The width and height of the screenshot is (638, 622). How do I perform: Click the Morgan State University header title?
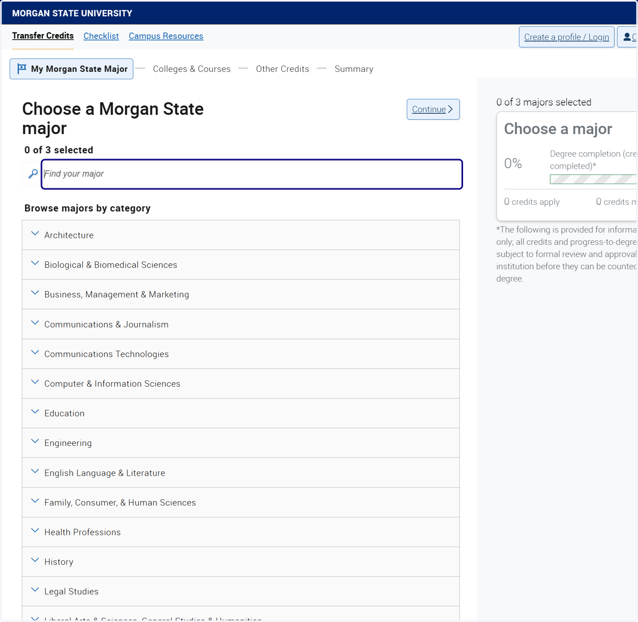72,13
